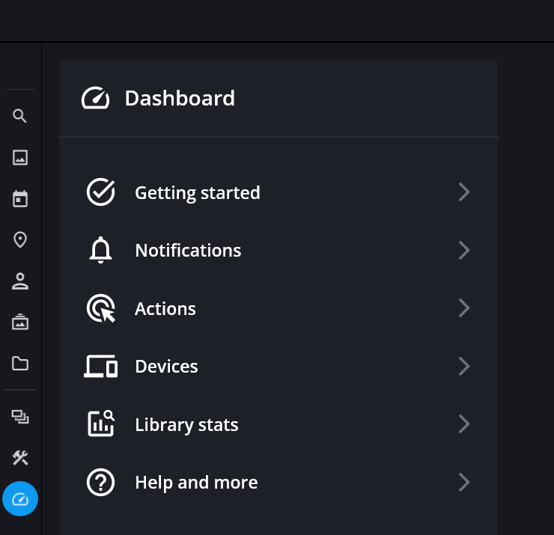Viewport: 554px width, 535px height.
Task: Open the Actions menu item
Action: tap(165, 308)
